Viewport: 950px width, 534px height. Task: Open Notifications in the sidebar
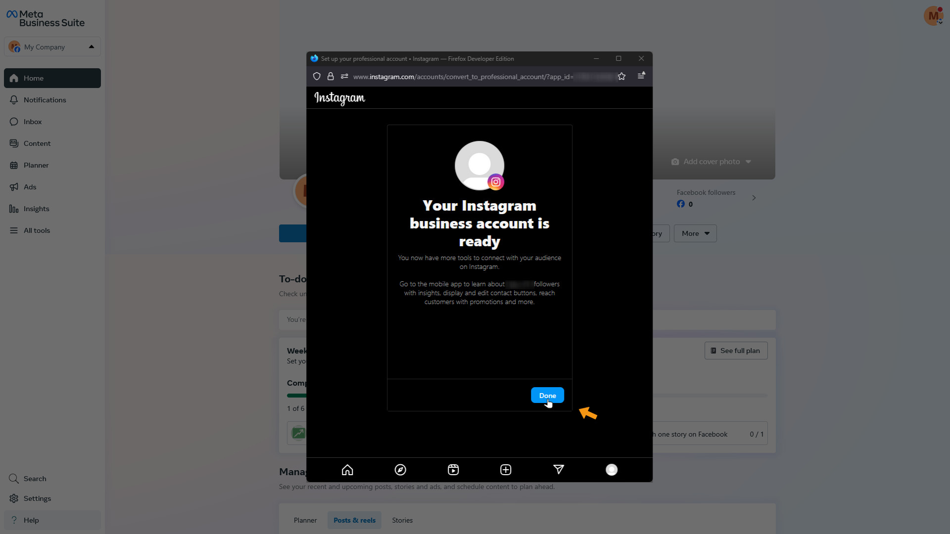(x=52, y=100)
